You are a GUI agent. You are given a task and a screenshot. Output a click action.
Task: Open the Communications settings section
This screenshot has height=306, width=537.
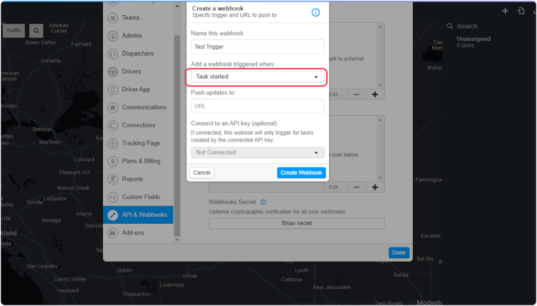[x=144, y=107]
